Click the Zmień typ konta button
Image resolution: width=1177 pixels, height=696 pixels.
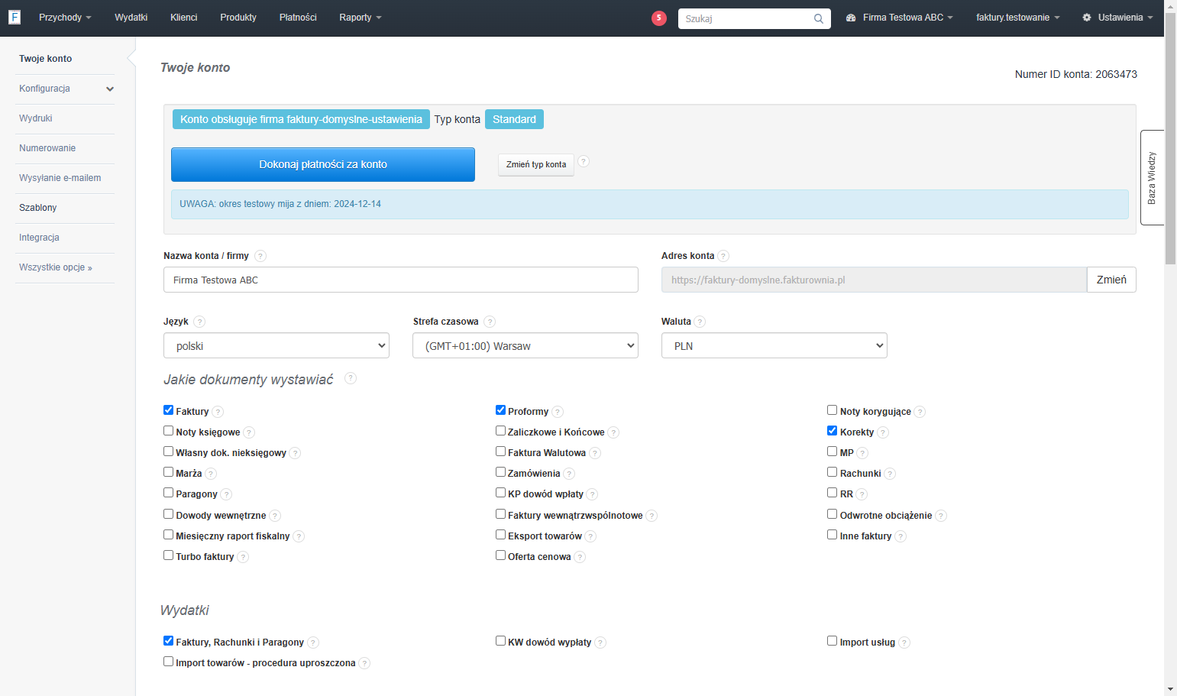536,164
